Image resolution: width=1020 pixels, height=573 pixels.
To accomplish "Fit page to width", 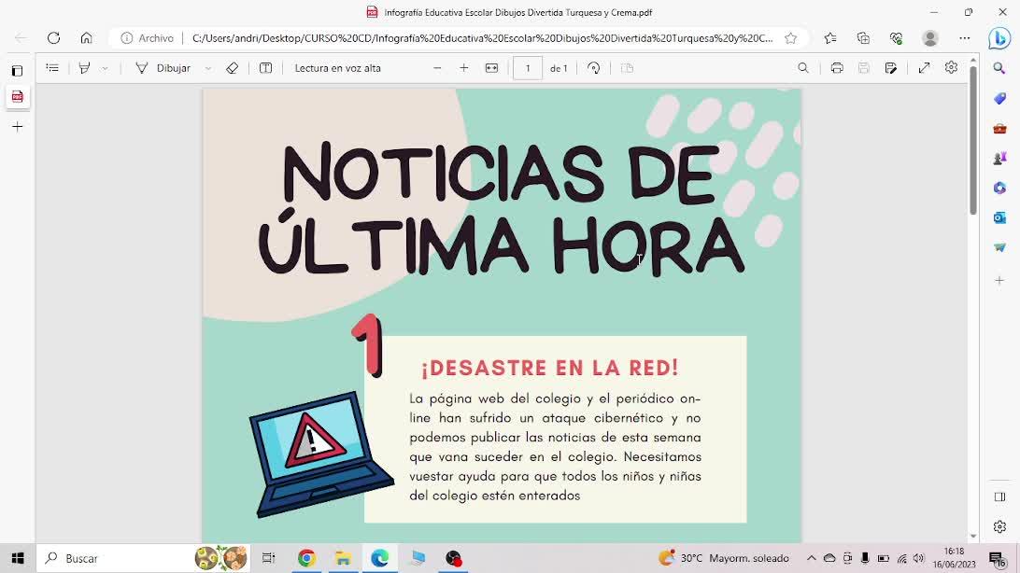I will point(491,67).
